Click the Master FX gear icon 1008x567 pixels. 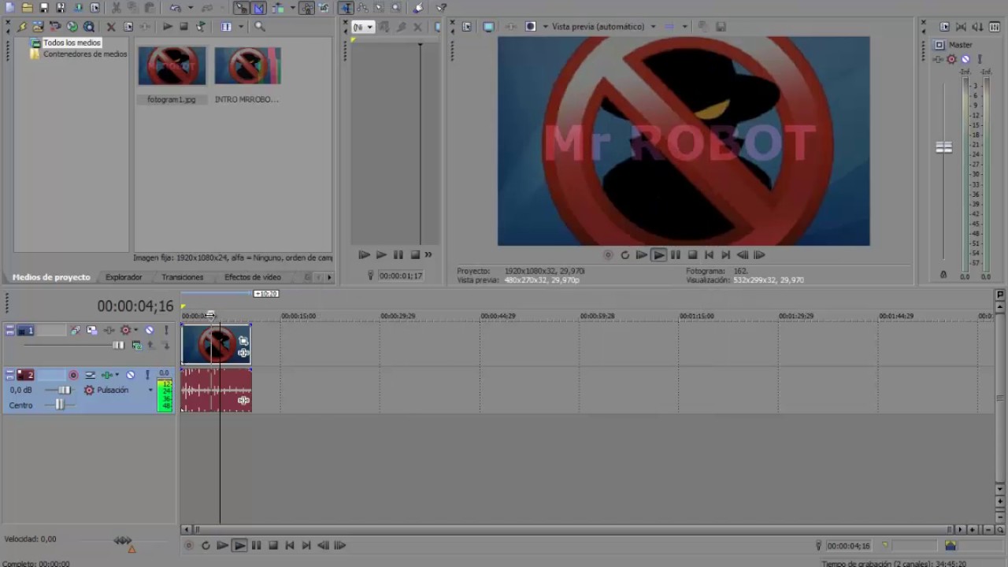[951, 59]
